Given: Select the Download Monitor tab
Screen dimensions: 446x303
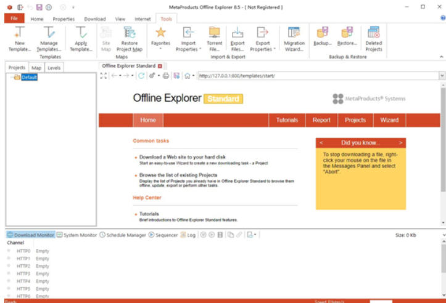Looking at the screenshot, I should pos(30,235).
